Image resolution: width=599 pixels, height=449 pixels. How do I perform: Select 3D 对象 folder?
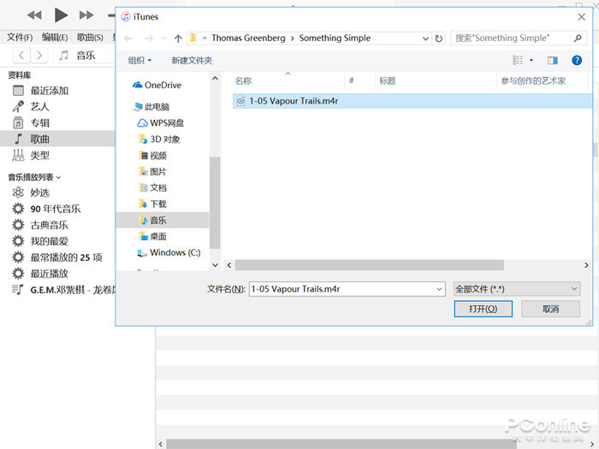click(159, 139)
